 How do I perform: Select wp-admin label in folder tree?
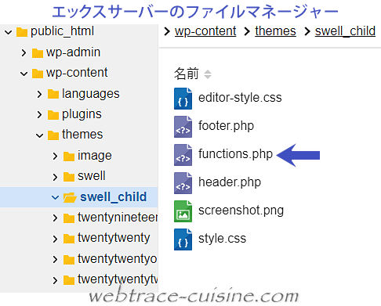(73, 52)
